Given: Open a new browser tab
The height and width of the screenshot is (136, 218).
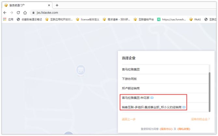Looking at the screenshot, I should pos(57,5).
